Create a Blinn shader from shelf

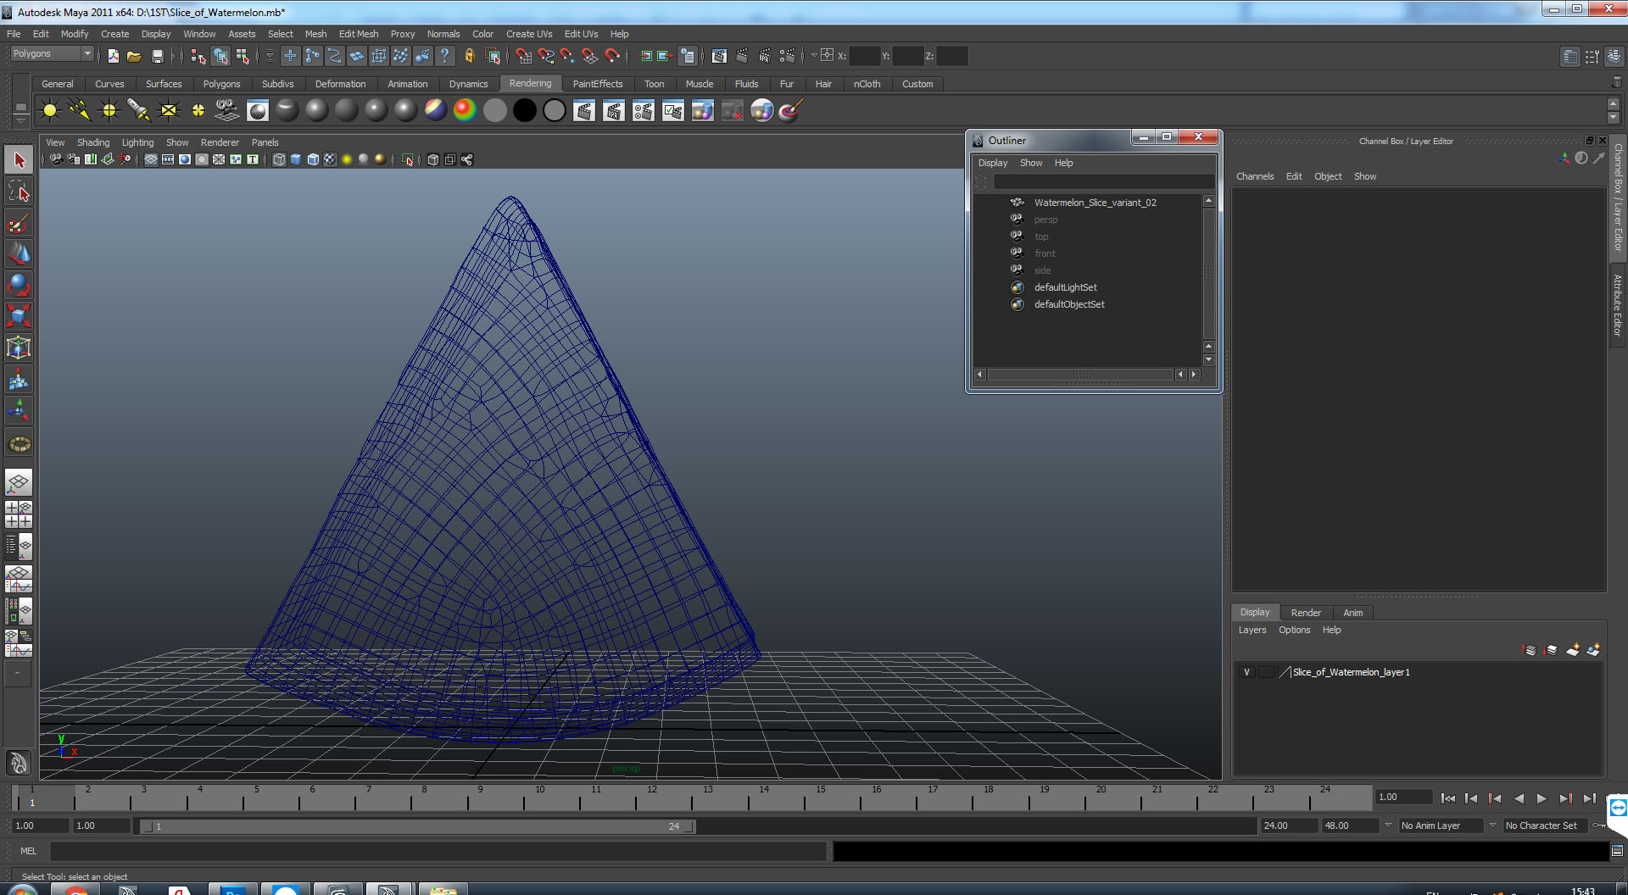click(x=317, y=110)
